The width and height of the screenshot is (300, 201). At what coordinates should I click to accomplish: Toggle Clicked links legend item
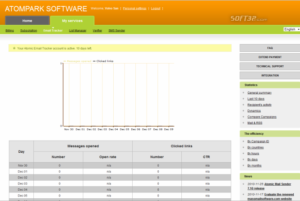(103, 61)
